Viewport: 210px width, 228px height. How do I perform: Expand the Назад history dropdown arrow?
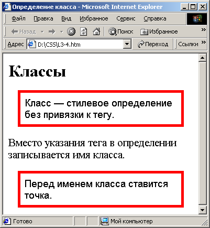tap(42, 32)
